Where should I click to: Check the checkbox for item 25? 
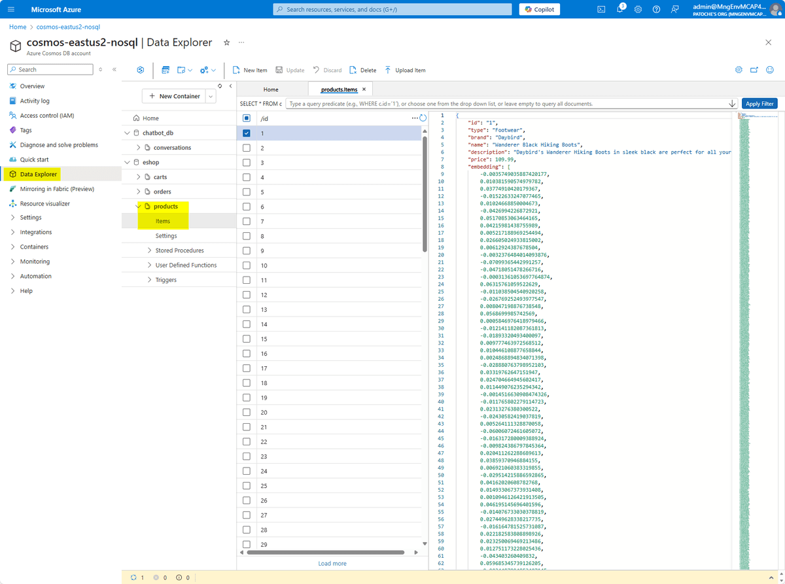[x=247, y=485]
